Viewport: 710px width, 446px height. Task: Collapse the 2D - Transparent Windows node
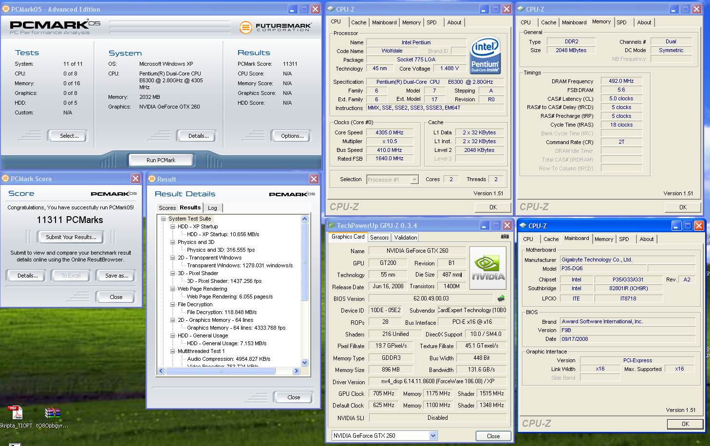(x=172, y=258)
